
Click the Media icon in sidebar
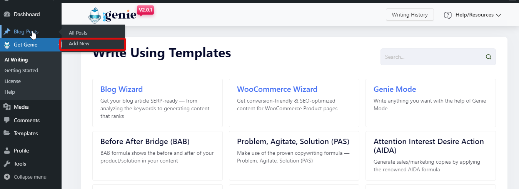(7, 107)
